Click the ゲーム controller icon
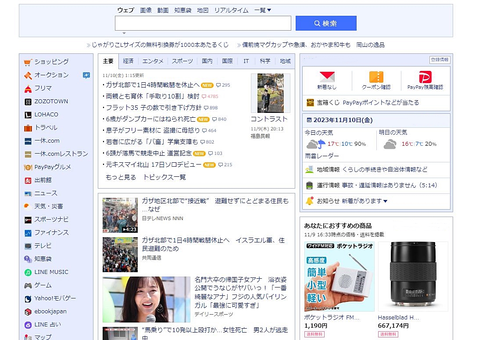 (28, 285)
